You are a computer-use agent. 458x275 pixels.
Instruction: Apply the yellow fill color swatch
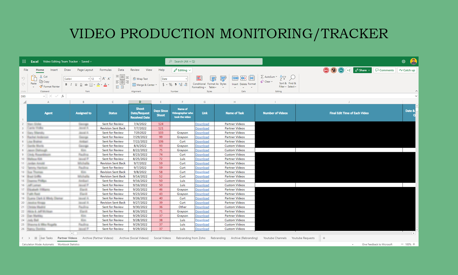click(x=98, y=85)
